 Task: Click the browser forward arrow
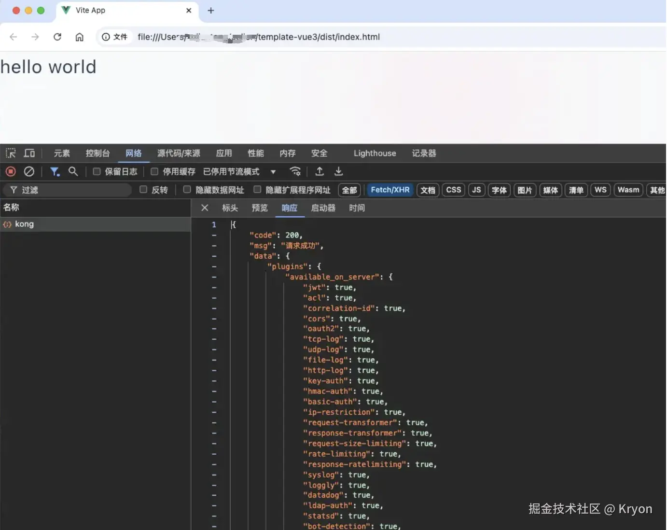coord(35,37)
